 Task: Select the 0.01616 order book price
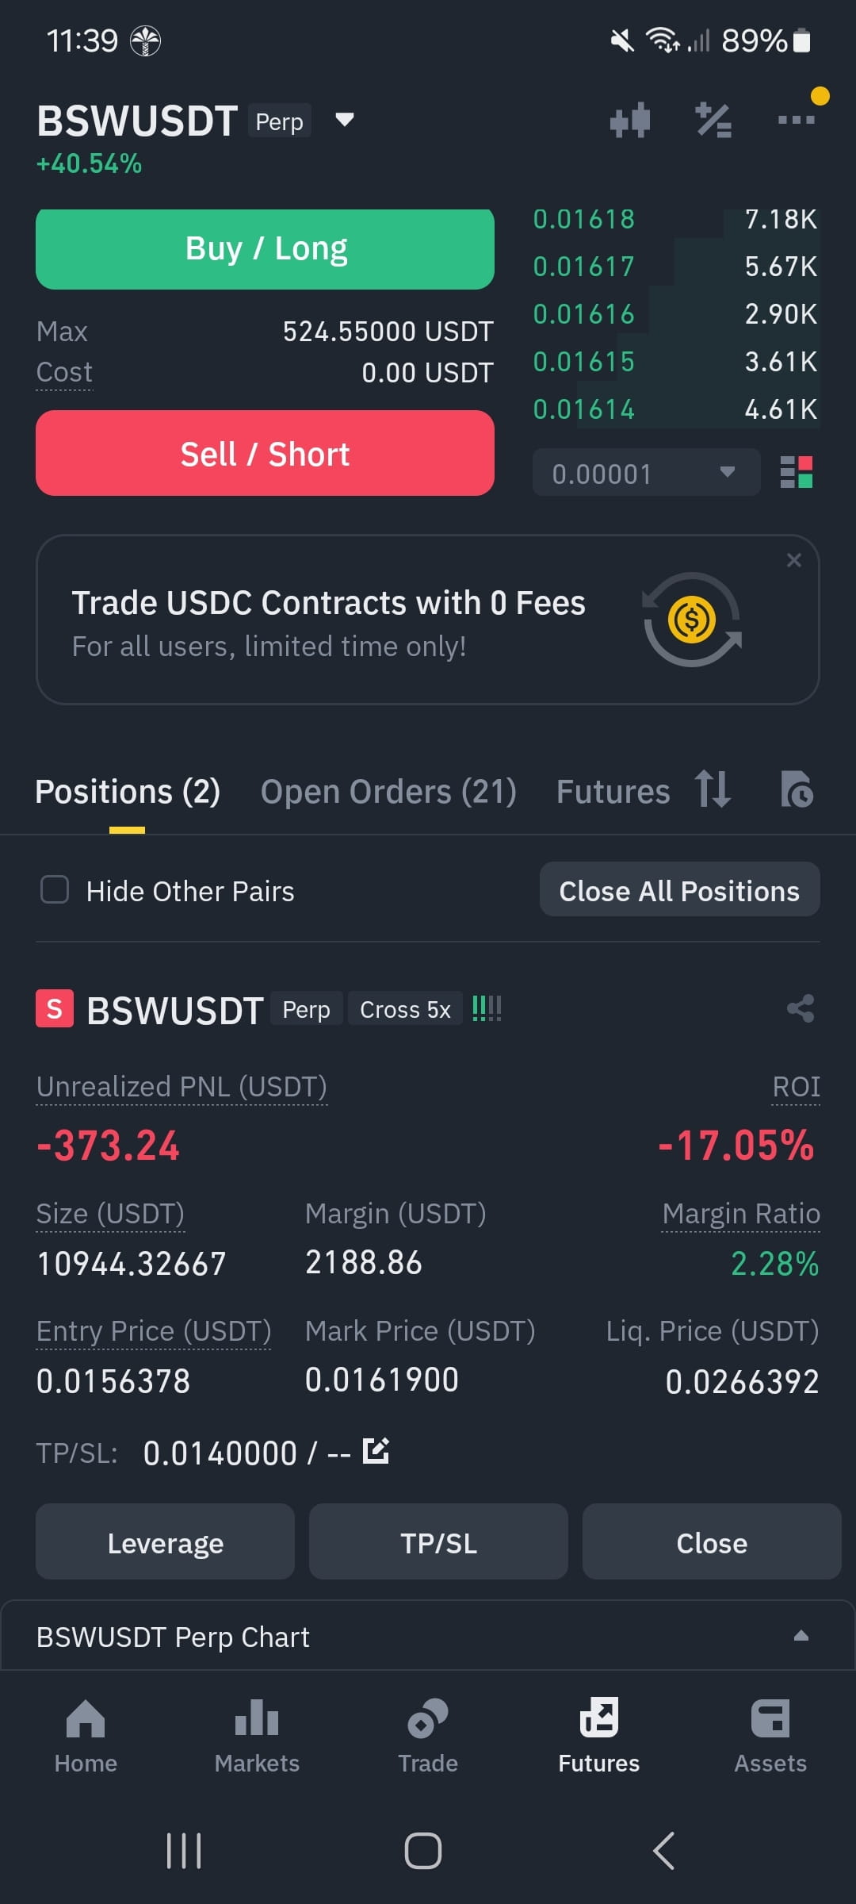coord(584,314)
